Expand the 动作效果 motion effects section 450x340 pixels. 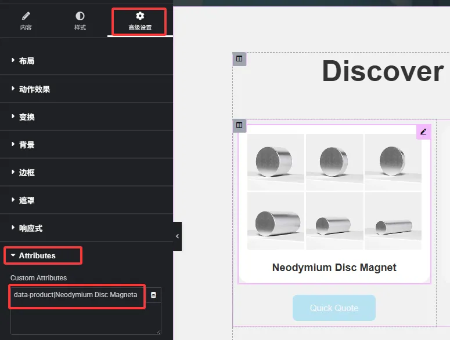point(34,89)
